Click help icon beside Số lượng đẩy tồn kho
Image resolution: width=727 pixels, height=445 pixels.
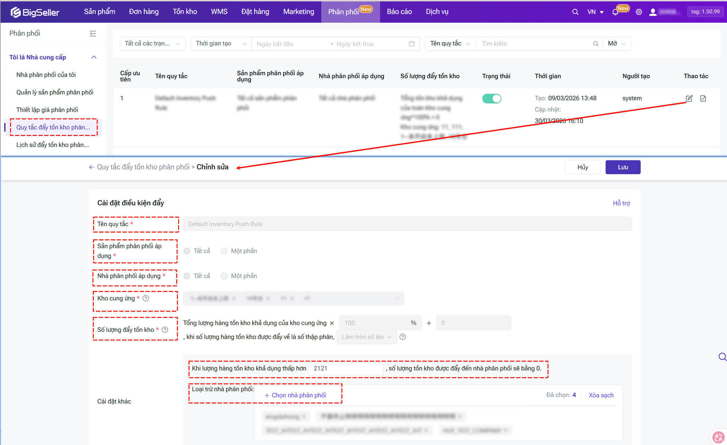(x=165, y=330)
